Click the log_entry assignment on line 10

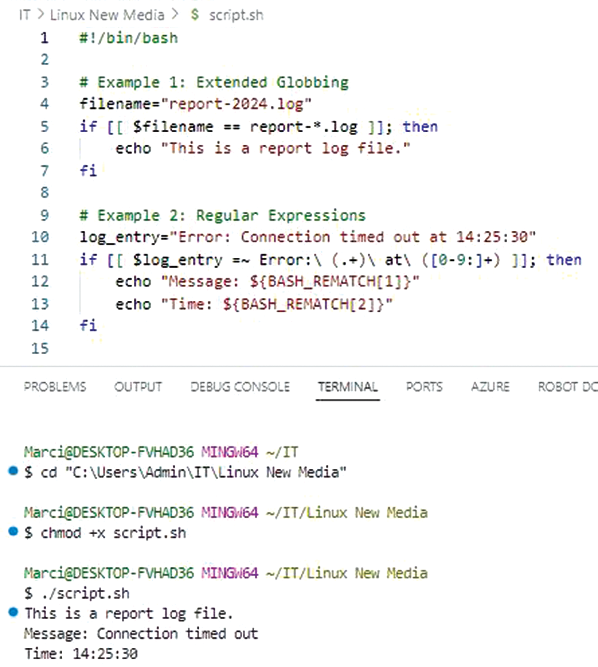pos(308,237)
